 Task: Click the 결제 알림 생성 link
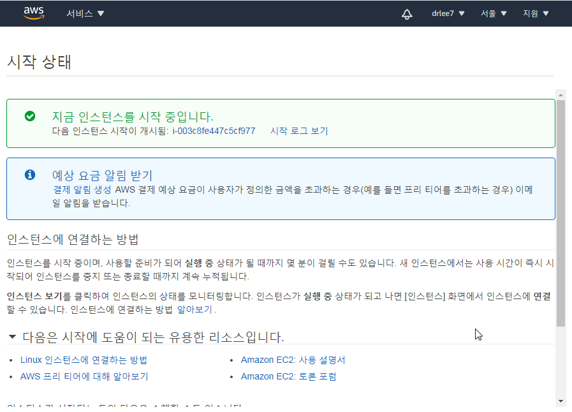click(x=82, y=190)
